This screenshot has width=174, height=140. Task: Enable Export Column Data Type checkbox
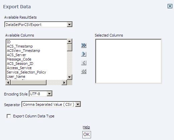pos(9,116)
